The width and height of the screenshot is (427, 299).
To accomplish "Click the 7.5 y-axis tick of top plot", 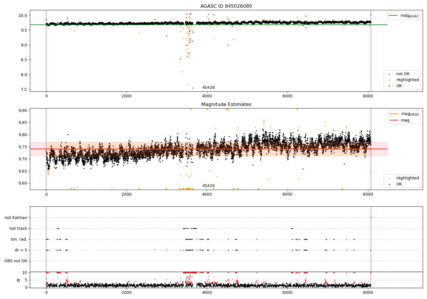I will [24, 90].
